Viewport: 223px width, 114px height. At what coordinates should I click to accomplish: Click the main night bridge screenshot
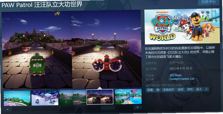coord(72,49)
